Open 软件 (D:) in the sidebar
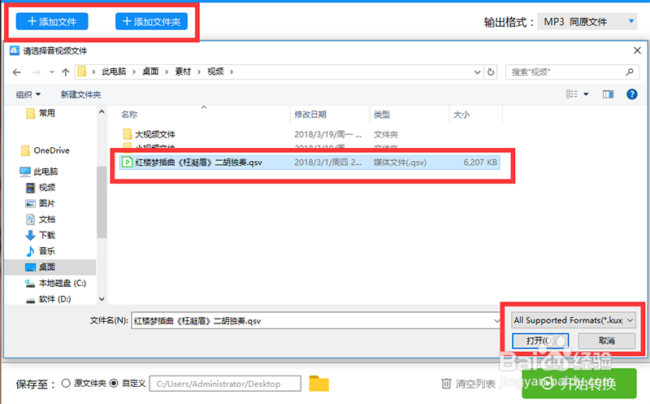Viewport: 650px width, 404px height. click(54, 298)
